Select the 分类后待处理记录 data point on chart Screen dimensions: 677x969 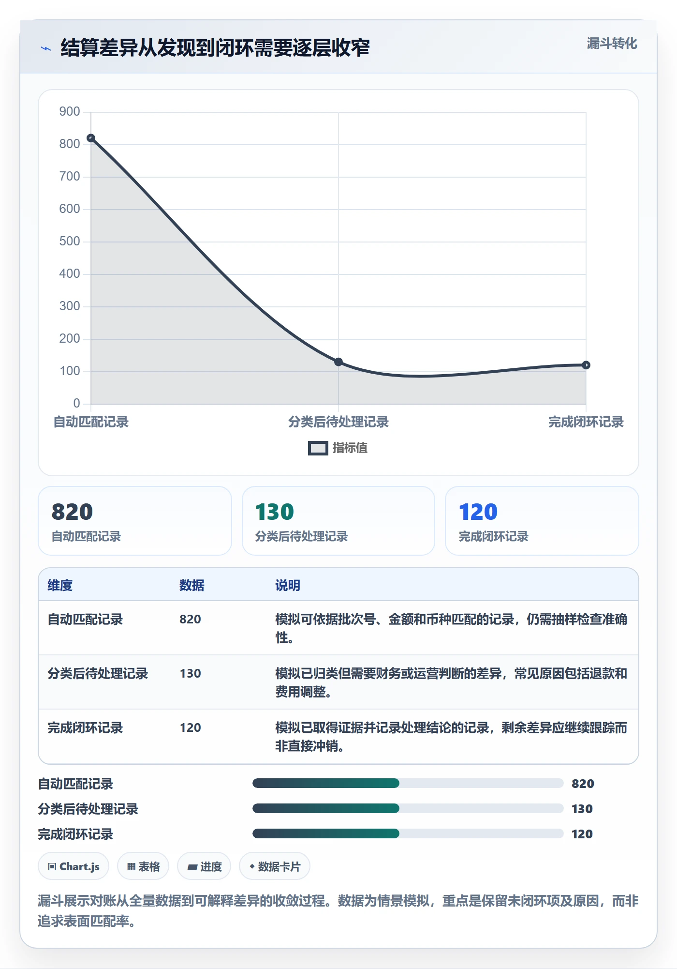tap(338, 362)
